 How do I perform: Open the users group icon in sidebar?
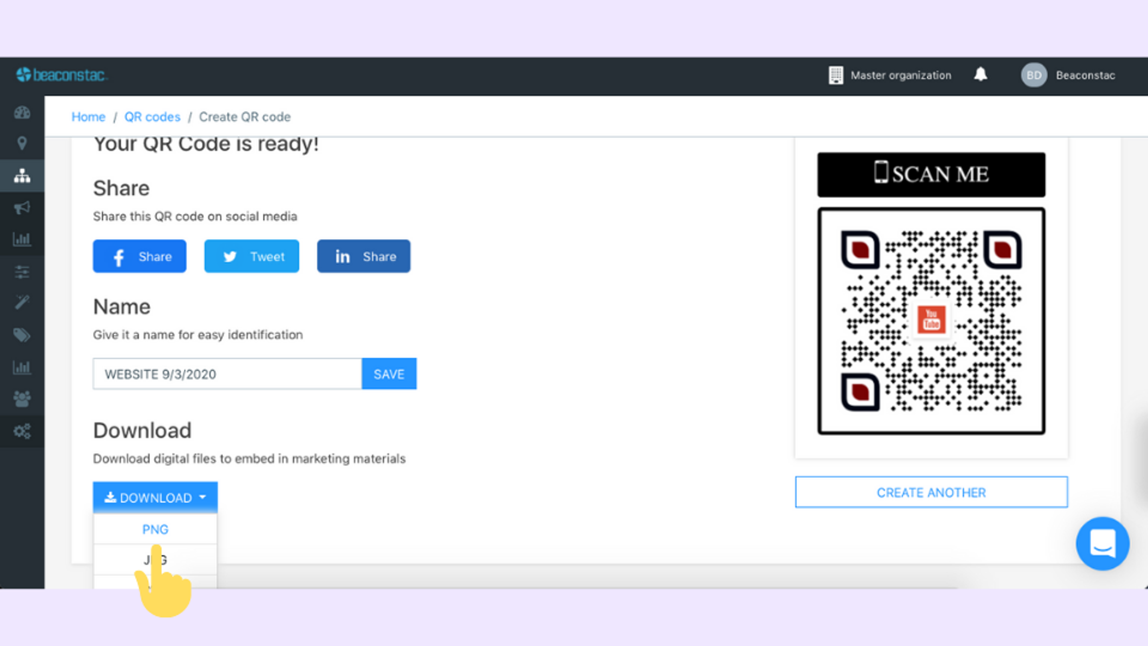22,399
